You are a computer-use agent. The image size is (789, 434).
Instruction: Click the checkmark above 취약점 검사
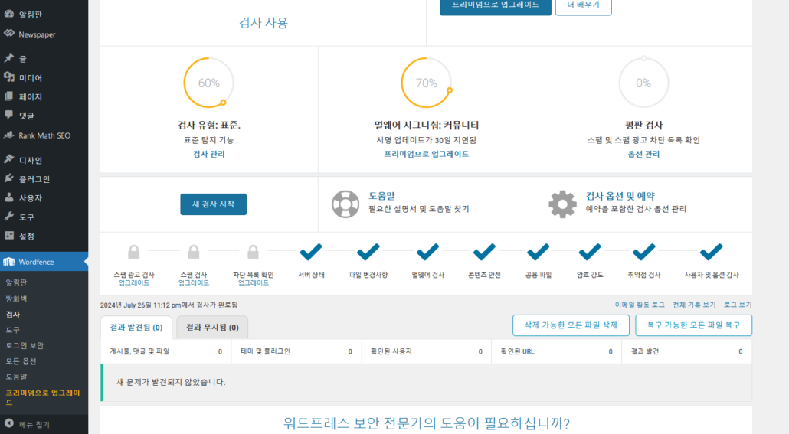point(644,252)
